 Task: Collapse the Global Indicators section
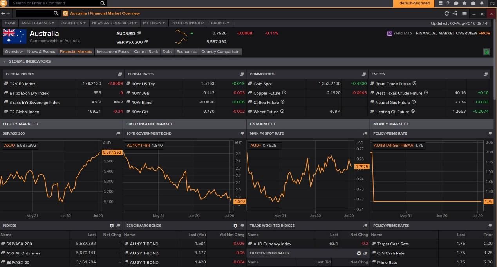point(5,61)
